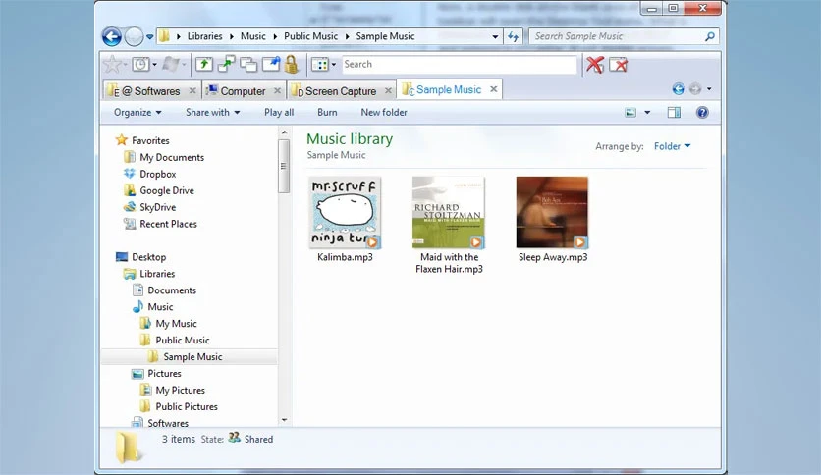821x475 pixels.
Task: Open the tab list dropdown arrow
Action: pos(709,89)
